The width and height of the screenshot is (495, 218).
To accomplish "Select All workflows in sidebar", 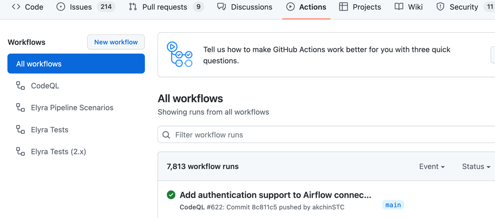I will point(76,64).
